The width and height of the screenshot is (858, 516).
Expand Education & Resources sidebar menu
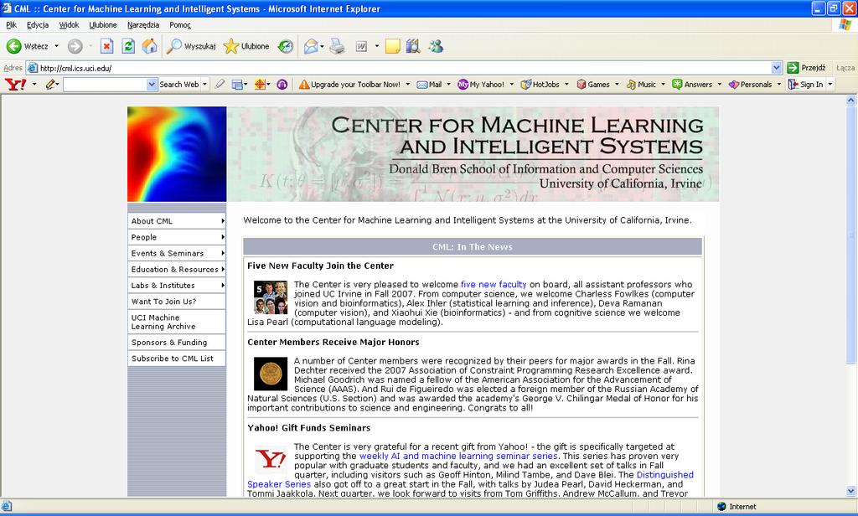[176, 269]
